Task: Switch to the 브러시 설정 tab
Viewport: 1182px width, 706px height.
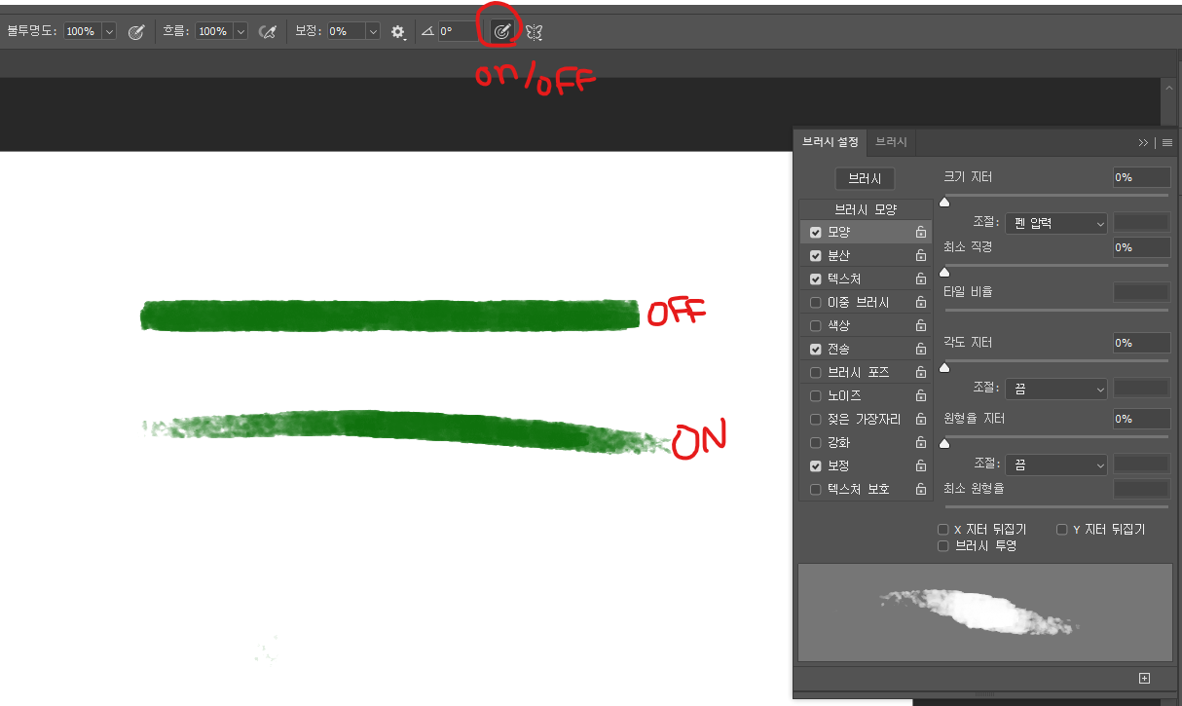Action: (831, 142)
